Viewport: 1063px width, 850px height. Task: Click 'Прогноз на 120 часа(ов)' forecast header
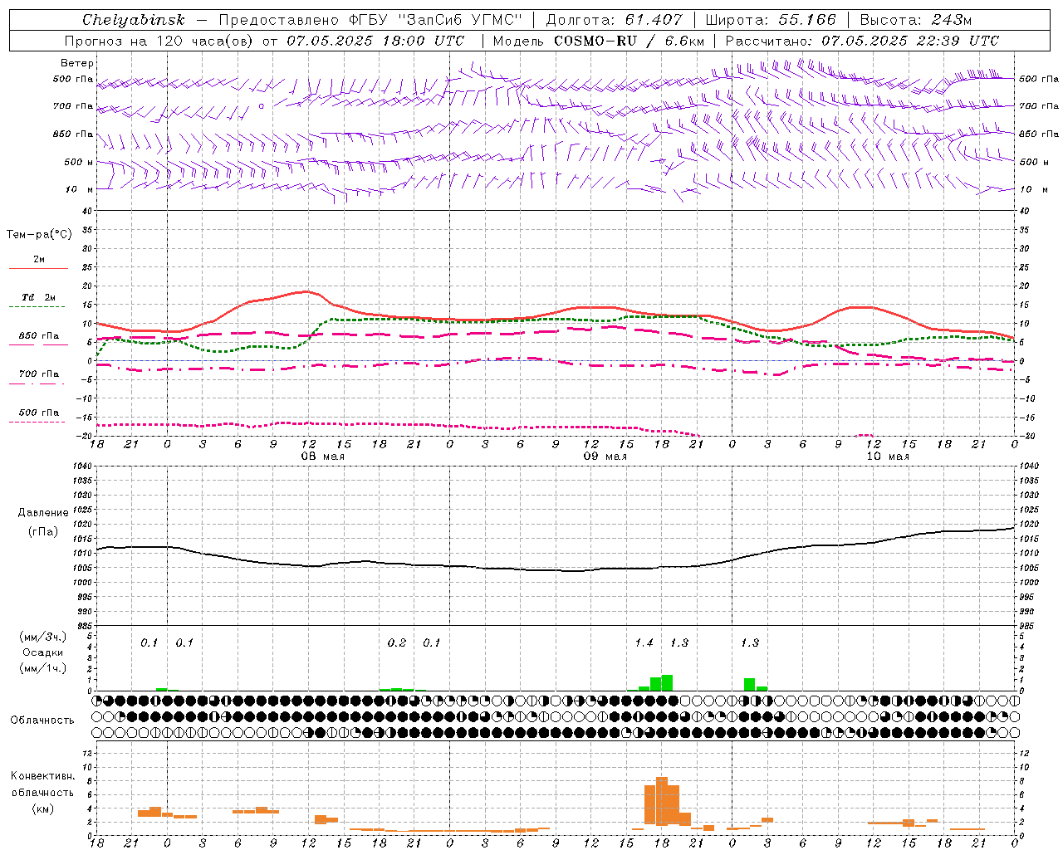click(x=160, y=41)
